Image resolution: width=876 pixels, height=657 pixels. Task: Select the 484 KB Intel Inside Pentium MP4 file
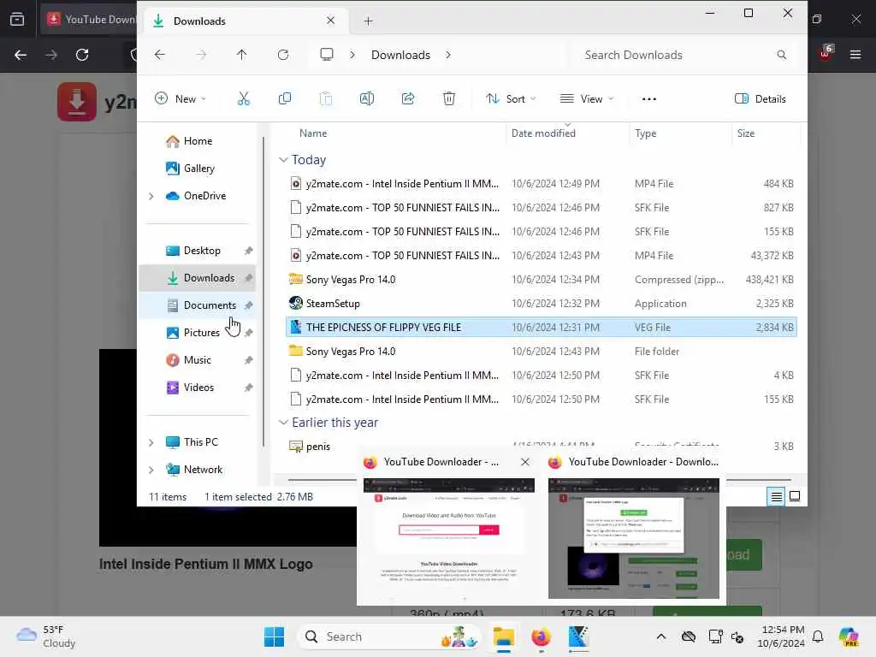541,184
